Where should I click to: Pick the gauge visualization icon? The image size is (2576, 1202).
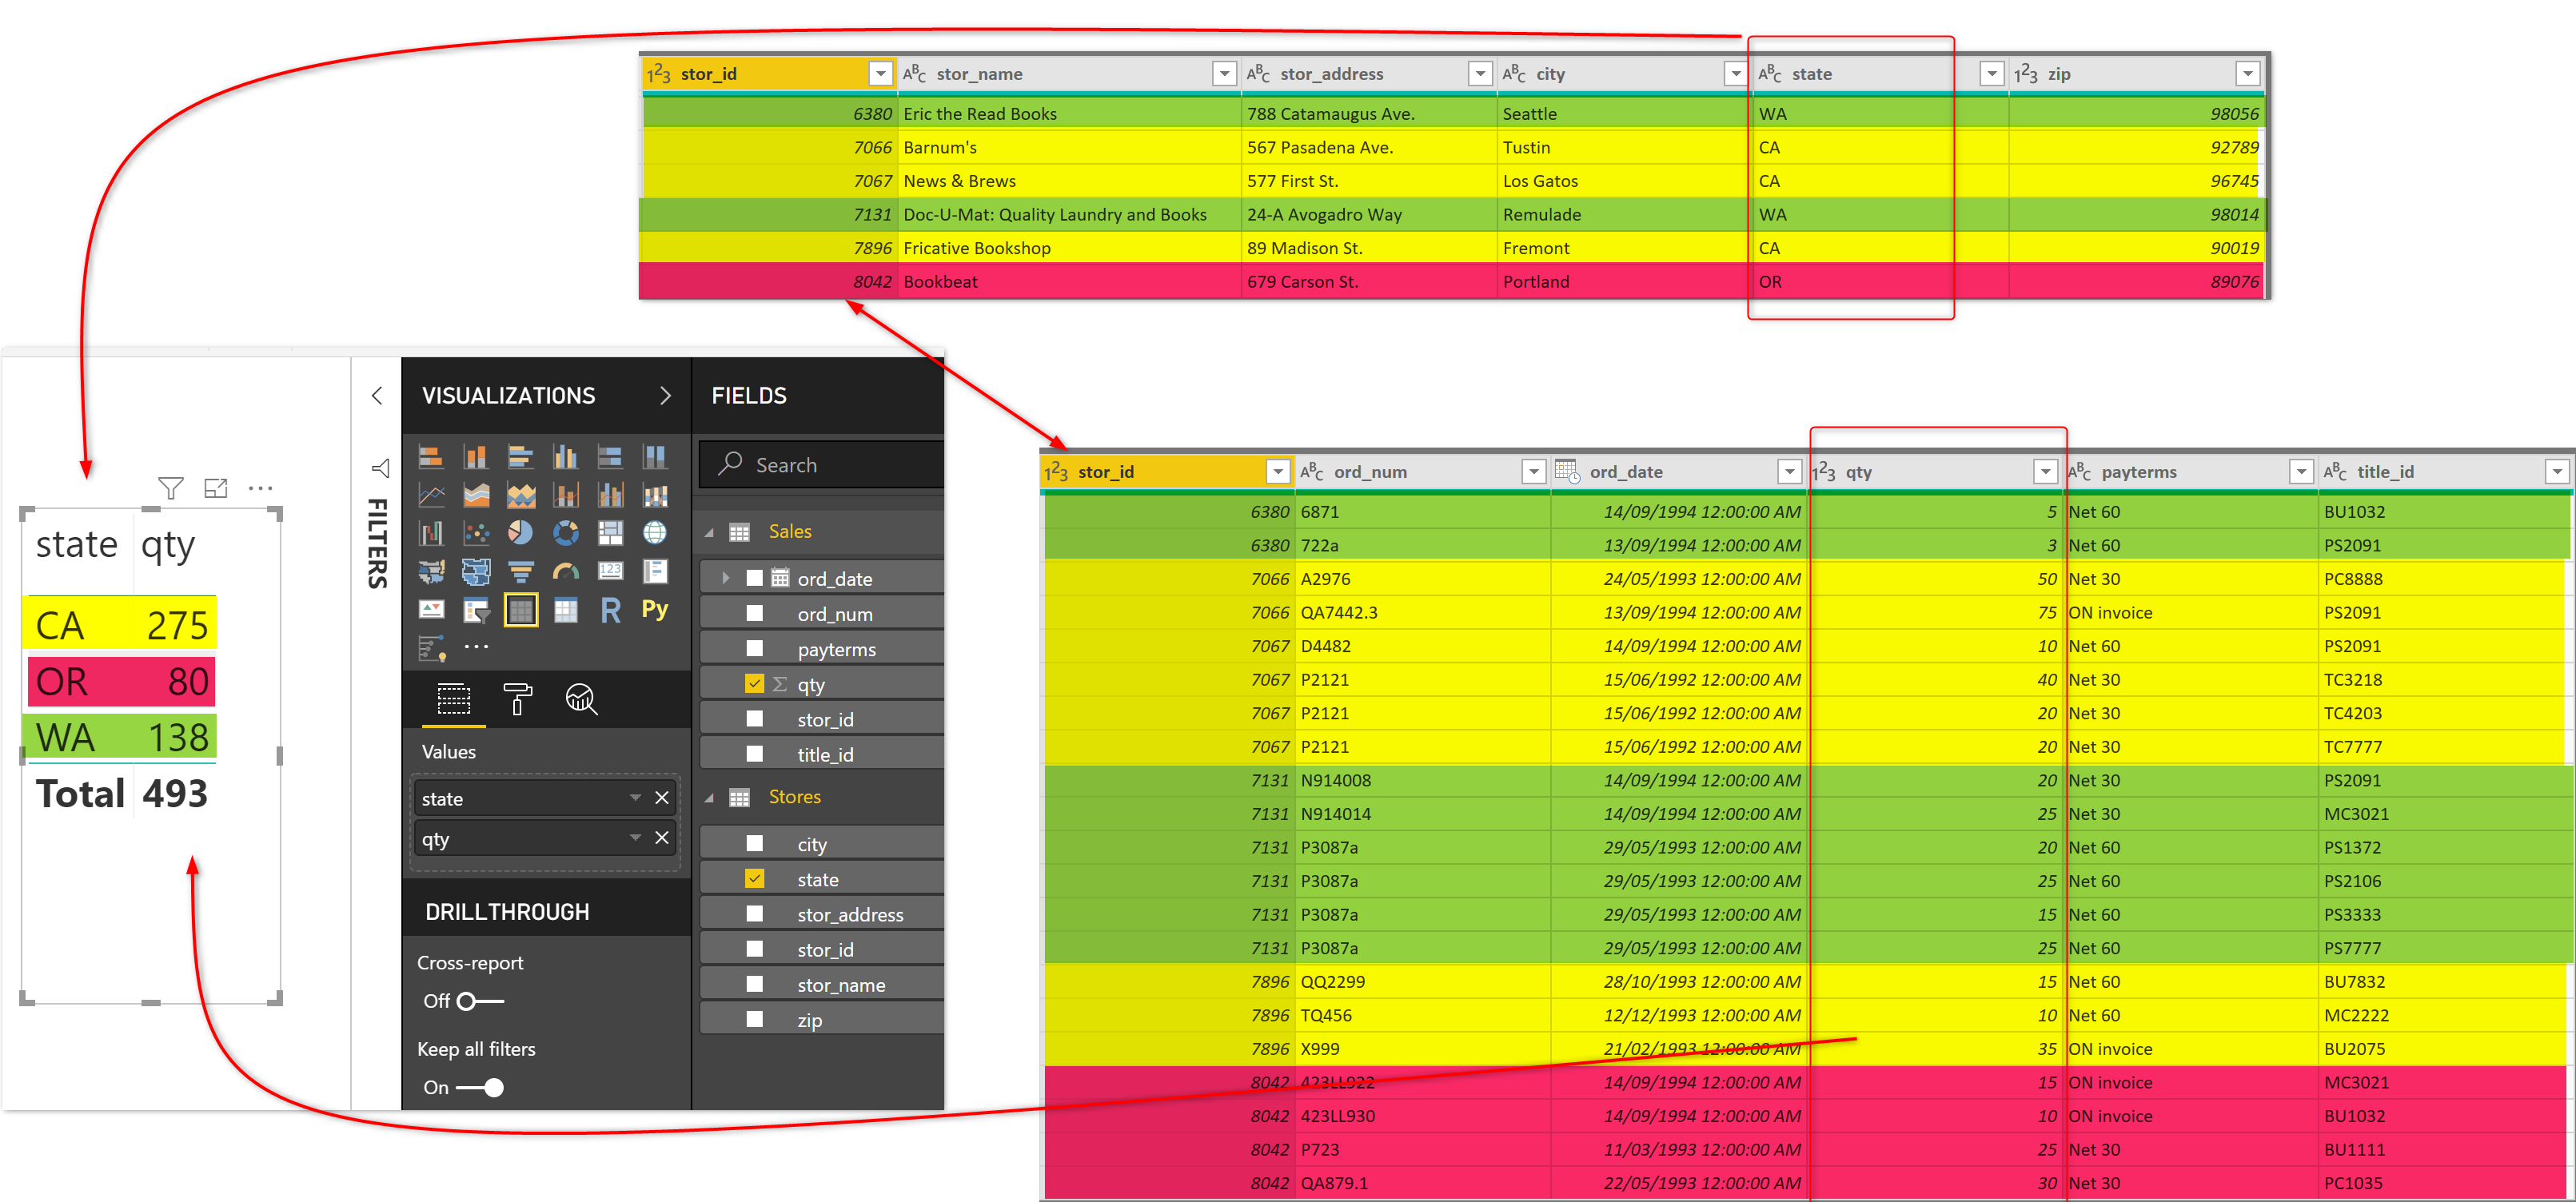coord(566,572)
